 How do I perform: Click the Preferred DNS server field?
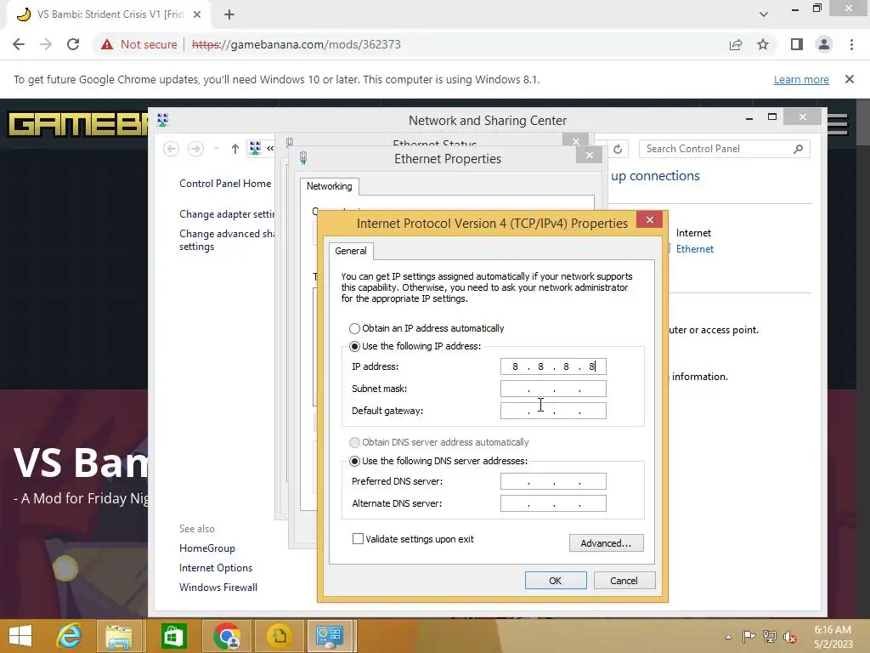[x=553, y=481]
